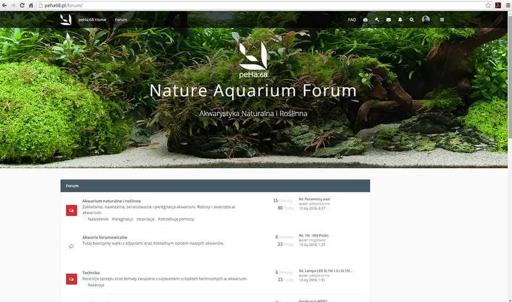Open the Pielęgnacja subforum
This screenshot has height=302, width=512.
(123, 219)
